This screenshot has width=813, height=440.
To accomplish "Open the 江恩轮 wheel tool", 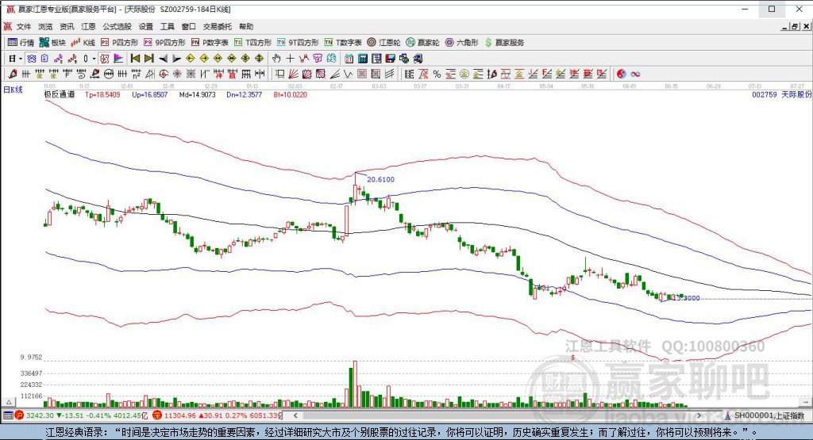I will click(383, 43).
